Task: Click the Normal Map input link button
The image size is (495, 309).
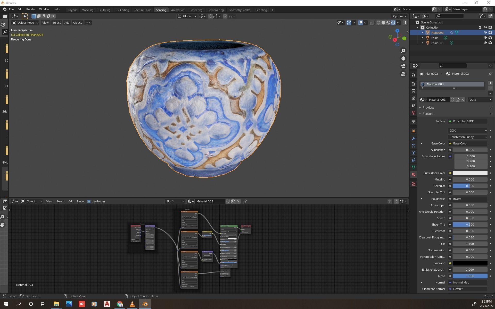Action: (x=467, y=282)
